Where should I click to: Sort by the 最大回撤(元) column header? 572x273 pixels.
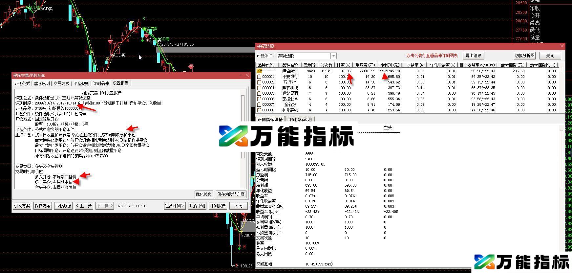pyautogui.click(x=512, y=65)
